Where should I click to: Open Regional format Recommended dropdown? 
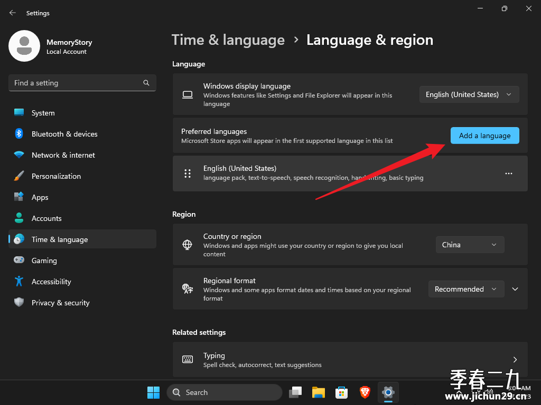point(466,289)
